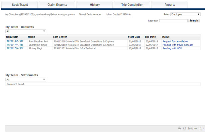Screen dimensions: 205x132
Task: Select the name Charanjeet Singh
Action: point(38,45)
